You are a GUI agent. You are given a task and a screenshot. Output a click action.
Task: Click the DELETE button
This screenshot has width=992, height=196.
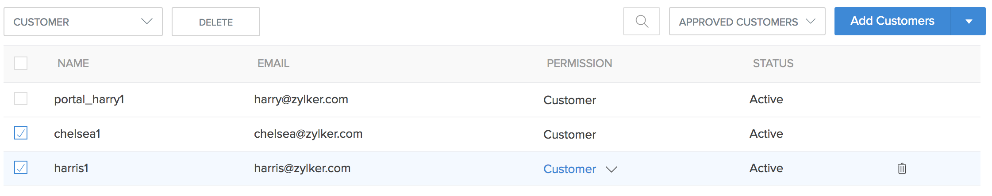click(215, 22)
